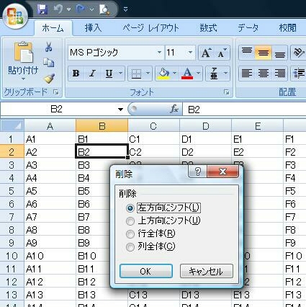Open help in the 削除 dialog

pyautogui.click(x=198, y=172)
